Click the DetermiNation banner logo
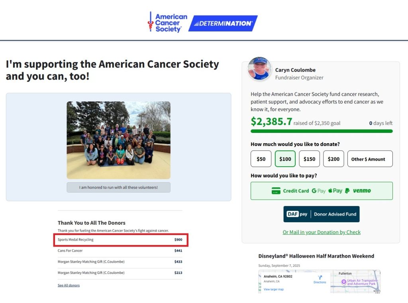This screenshot has width=408, height=303. pos(223,23)
